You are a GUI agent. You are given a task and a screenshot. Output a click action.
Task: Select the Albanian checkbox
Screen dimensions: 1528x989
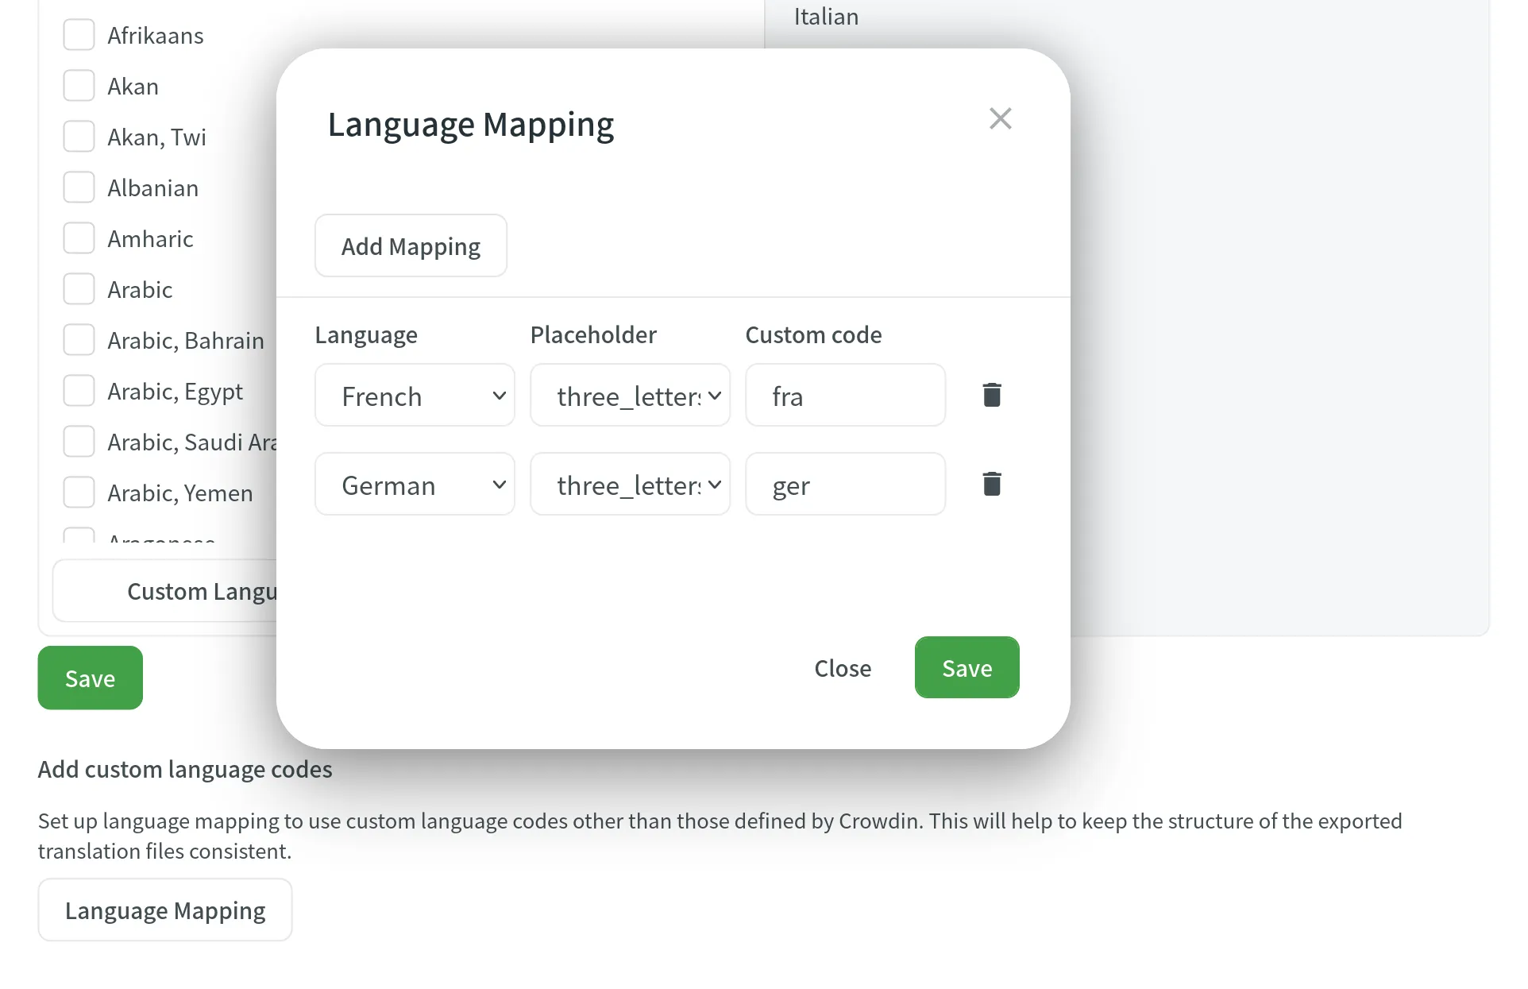tap(79, 187)
